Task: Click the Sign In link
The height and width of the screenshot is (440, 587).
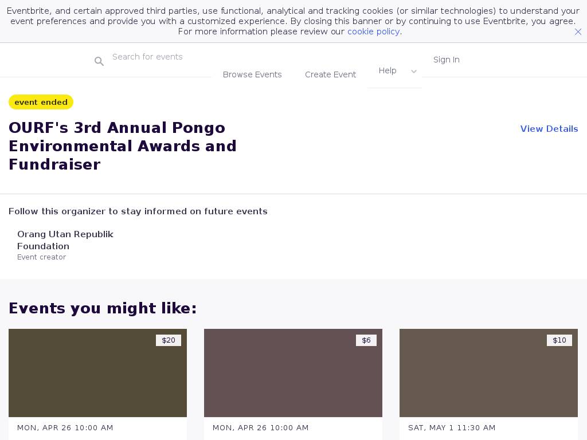Action: click(x=446, y=60)
